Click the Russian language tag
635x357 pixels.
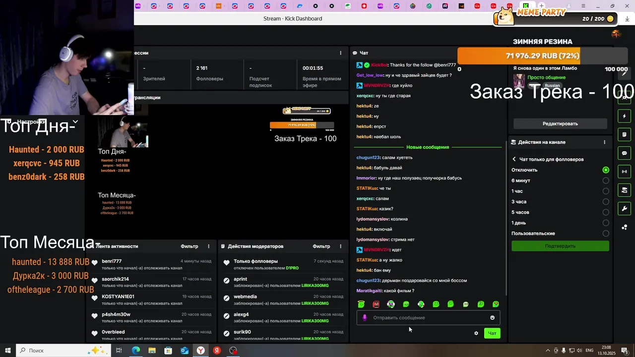[552, 85]
